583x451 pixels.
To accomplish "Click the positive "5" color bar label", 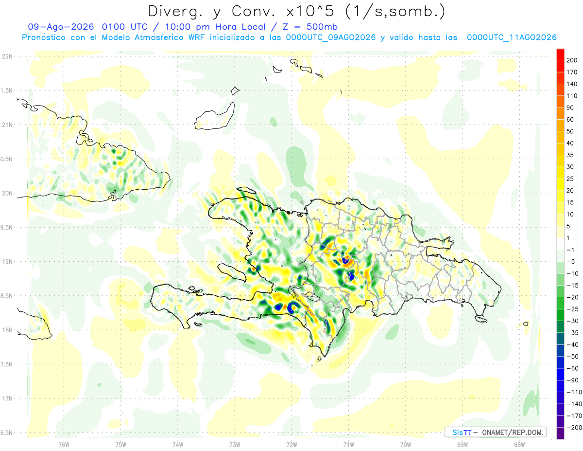I will [568, 226].
